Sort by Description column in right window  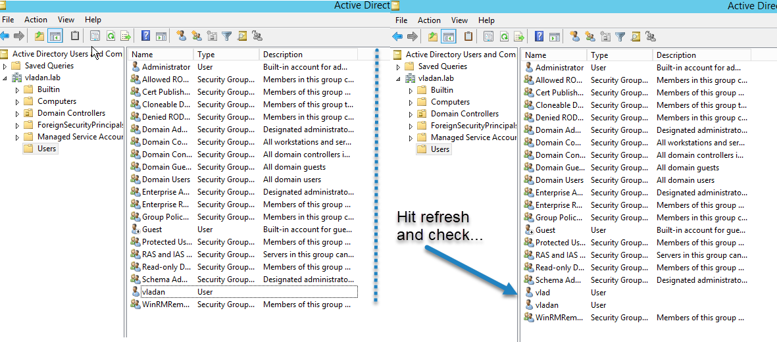click(701, 55)
